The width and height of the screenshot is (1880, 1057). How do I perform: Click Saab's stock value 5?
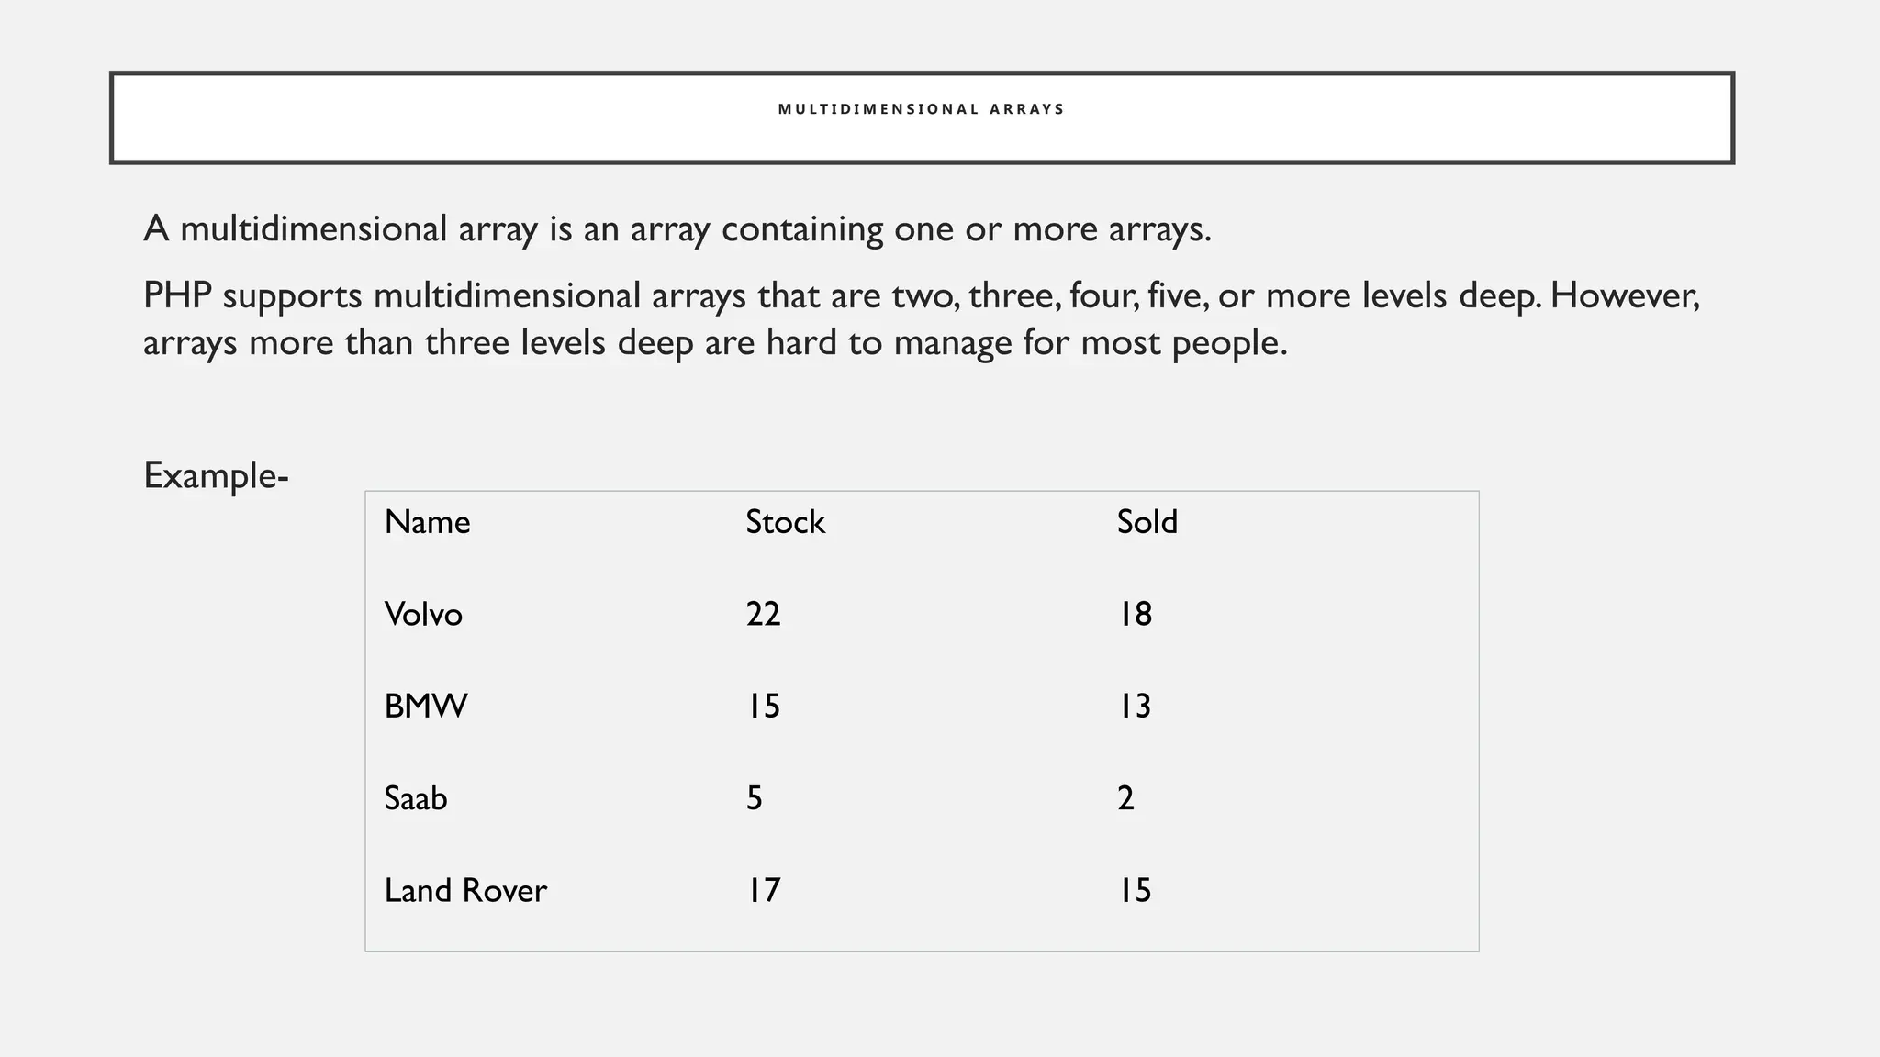(755, 798)
